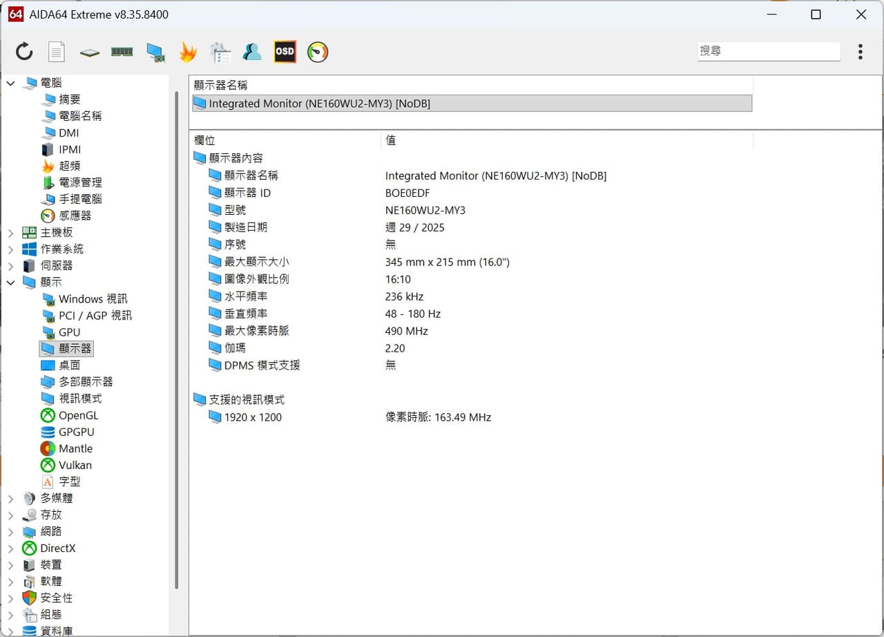Viewport: 884px width, 637px height.
Task: Expand the 伺服器 tree node
Action: 10,266
